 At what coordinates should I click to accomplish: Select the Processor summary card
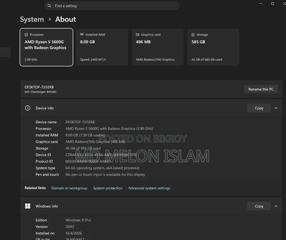point(46,47)
